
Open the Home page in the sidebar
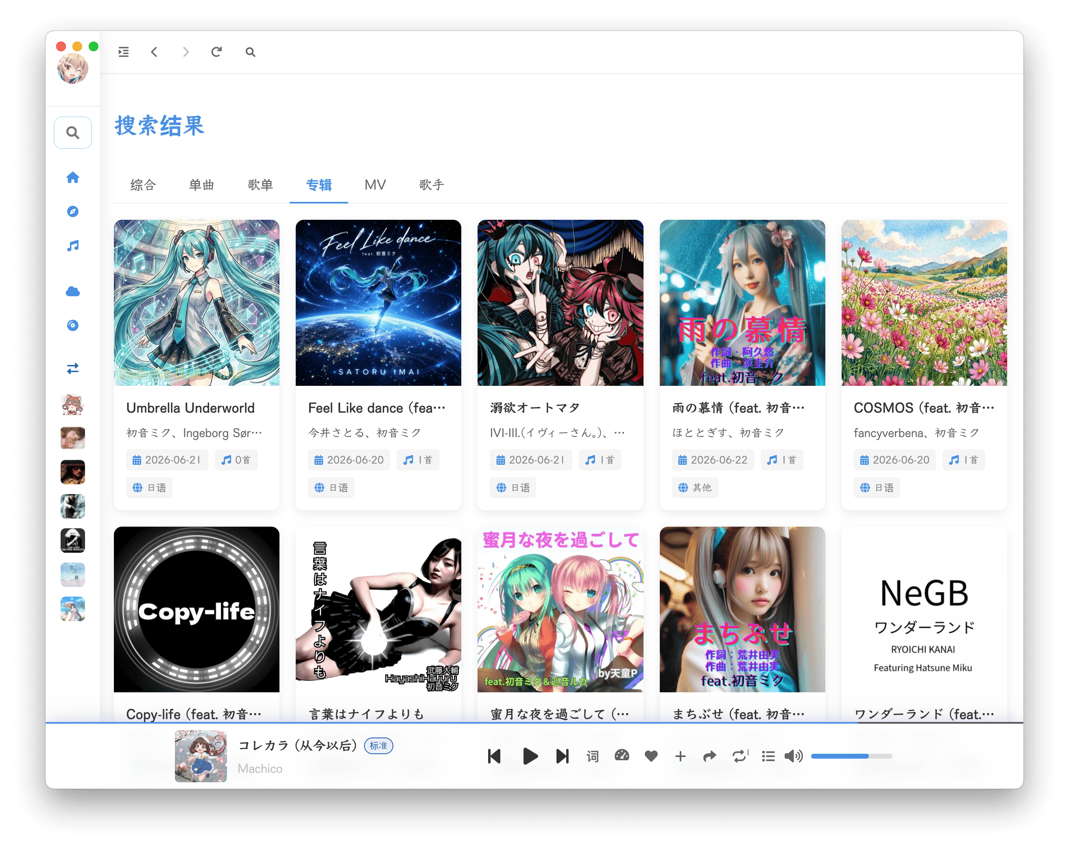click(73, 177)
